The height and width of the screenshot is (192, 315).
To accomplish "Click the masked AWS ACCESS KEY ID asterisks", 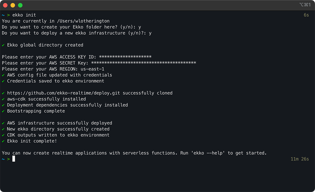I will 125,57.
